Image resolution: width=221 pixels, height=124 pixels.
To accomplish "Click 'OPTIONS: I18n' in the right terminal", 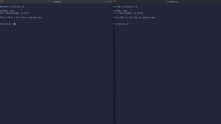I will [120, 11].
